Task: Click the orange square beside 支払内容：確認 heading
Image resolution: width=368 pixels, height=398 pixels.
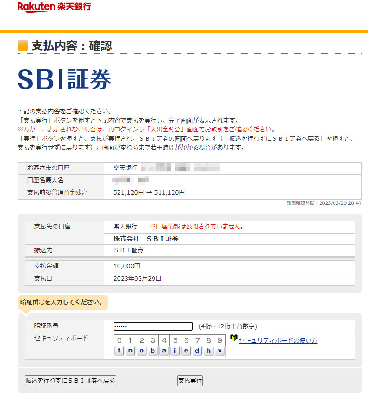Action: 23,46
